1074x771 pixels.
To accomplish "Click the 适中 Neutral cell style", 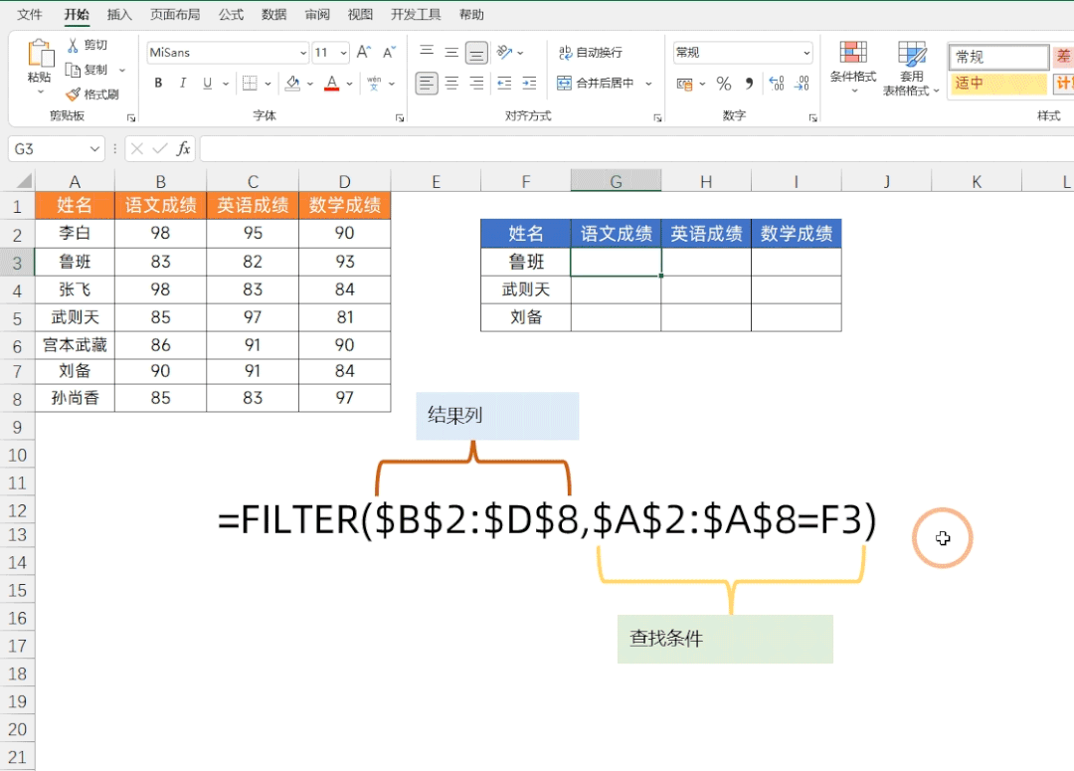I will [x=998, y=84].
